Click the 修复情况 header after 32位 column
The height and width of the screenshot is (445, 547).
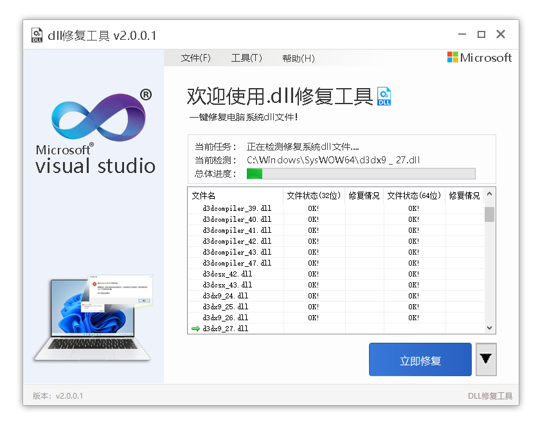point(364,195)
